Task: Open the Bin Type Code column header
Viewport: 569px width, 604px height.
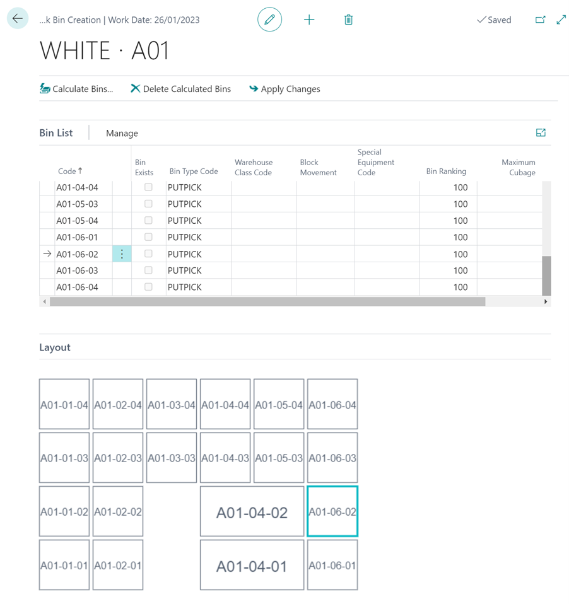Action: tap(194, 171)
